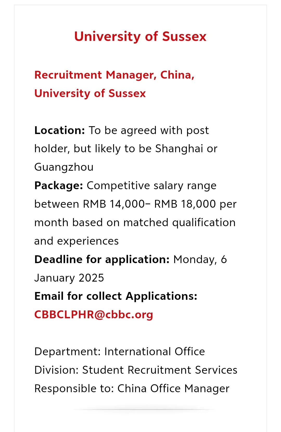This screenshot has width=281, height=432.
Task: Select the Monday, 6 date text
Action: click(200, 260)
